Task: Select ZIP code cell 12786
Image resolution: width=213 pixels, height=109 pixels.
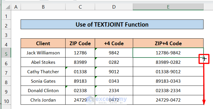Action: 80,53
